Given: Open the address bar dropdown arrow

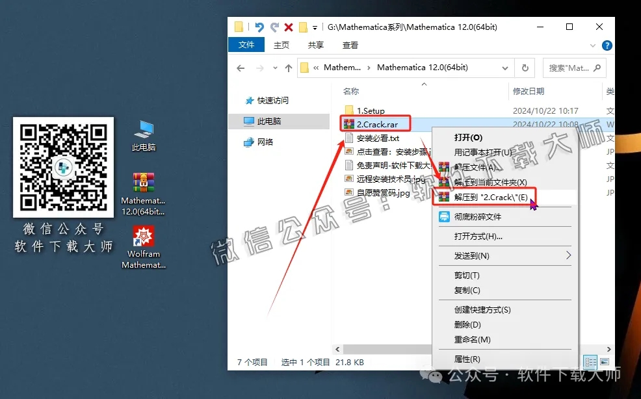Looking at the screenshot, I should [x=506, y=68].
